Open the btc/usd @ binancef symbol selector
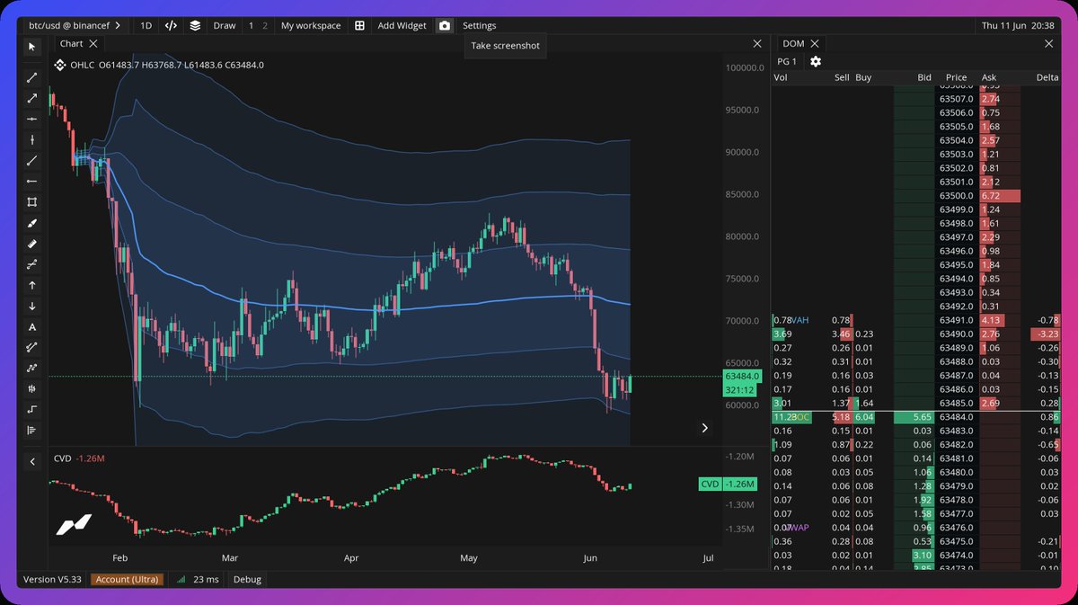The image size is (1078, 605). click(75, 25)
